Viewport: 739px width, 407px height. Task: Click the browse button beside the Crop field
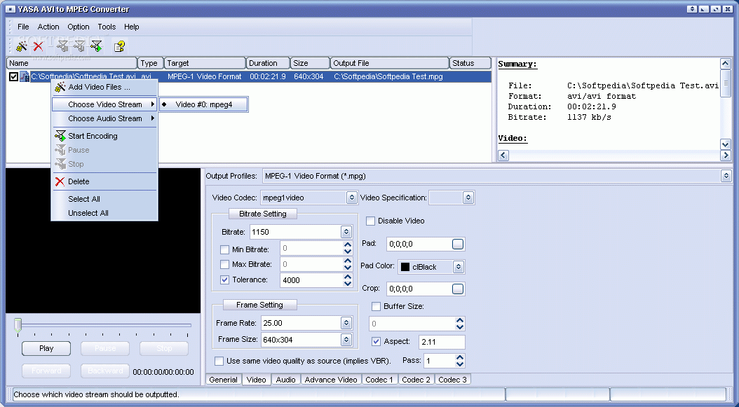(458, 289)
